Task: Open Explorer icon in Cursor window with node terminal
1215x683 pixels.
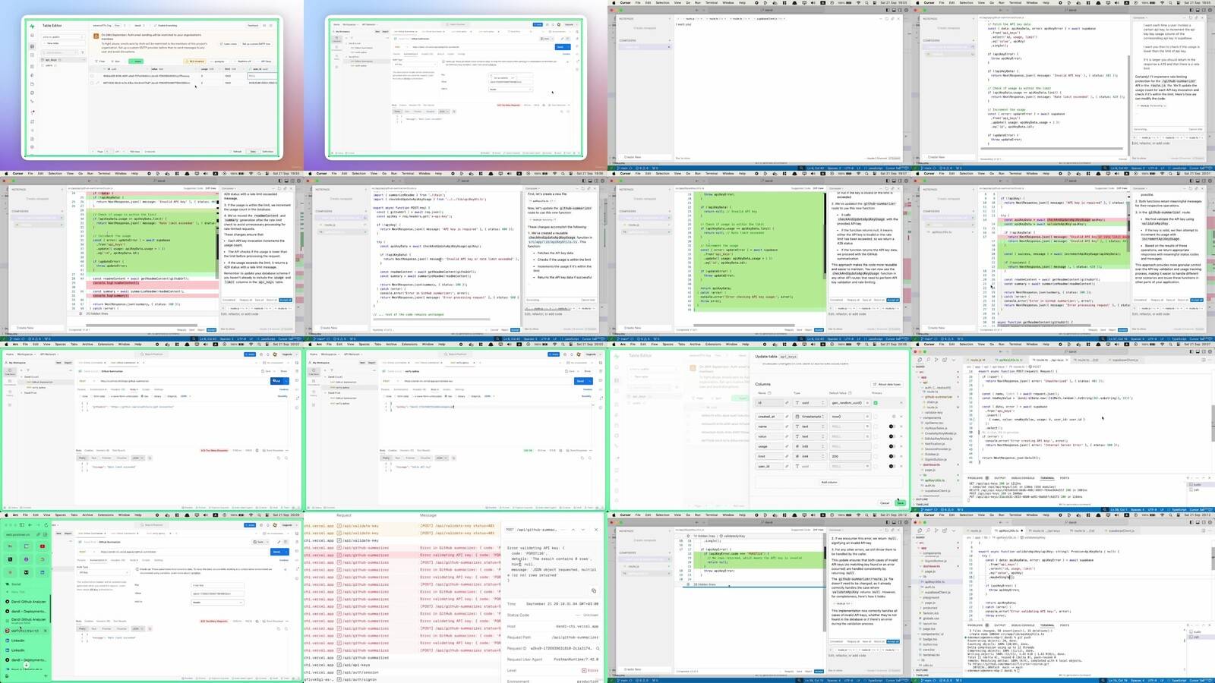Action: (x=920, y=360)
